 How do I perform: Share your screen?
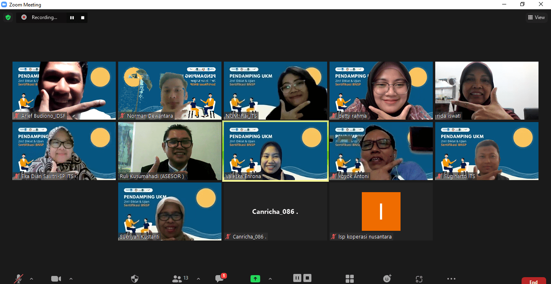tap(255, 278)
